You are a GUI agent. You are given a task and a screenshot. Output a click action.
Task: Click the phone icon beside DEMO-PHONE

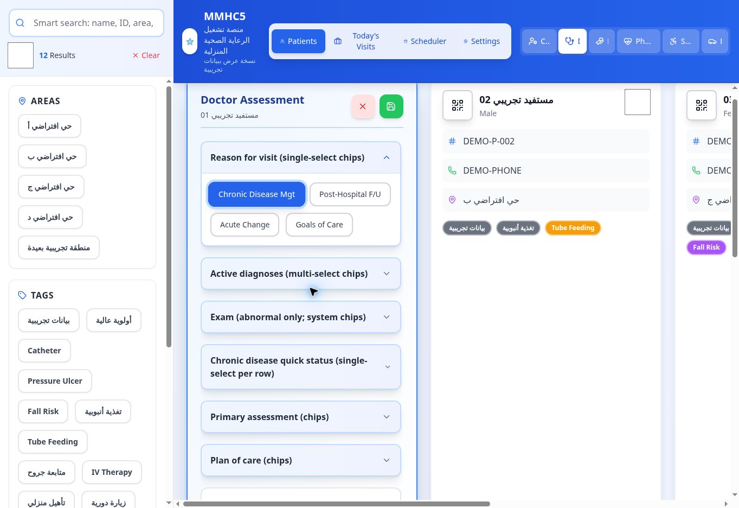tap(452, 170)
